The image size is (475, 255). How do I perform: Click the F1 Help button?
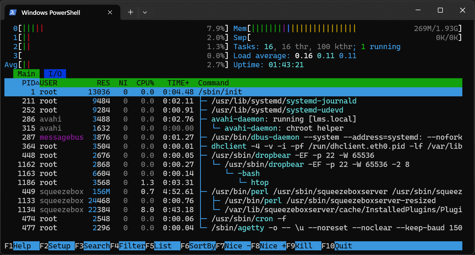(22, 246)
